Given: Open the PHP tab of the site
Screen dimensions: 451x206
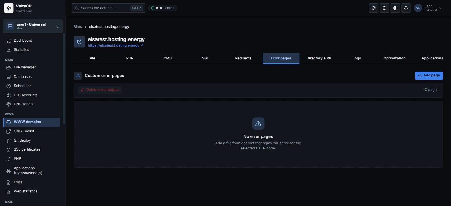Looking at the screenshot, I should click(130, 58).
